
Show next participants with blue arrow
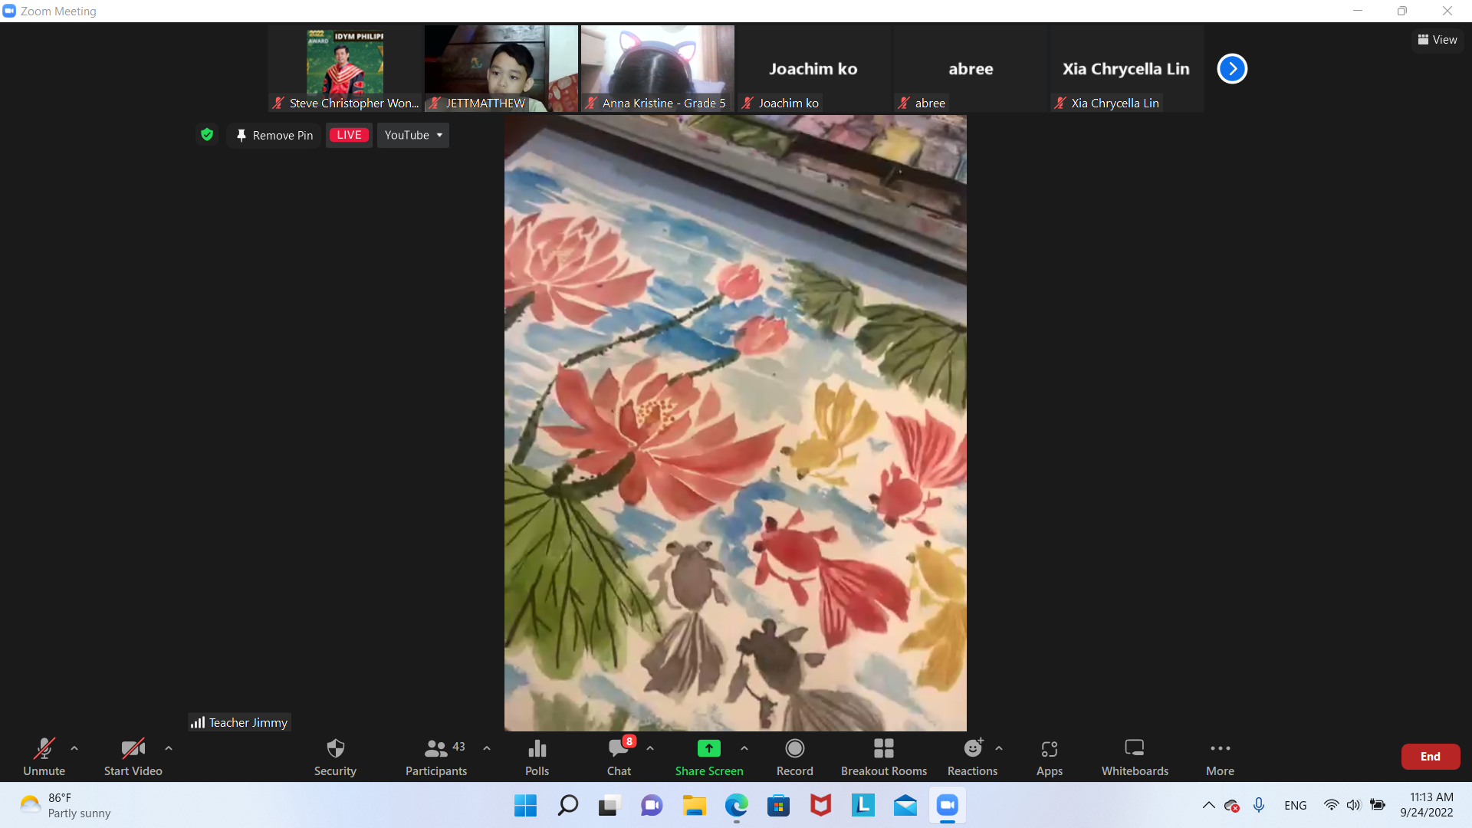(x=1232, y=69)
